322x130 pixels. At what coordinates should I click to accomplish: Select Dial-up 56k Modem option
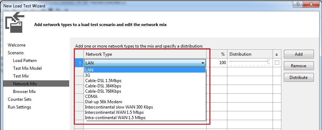coord(145,102)
